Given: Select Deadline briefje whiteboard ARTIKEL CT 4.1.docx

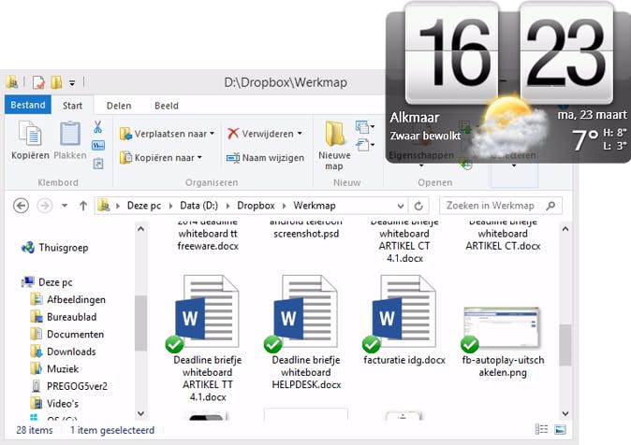Looking at the screenshot, I should pyautogui.click(x=404, y=240).
